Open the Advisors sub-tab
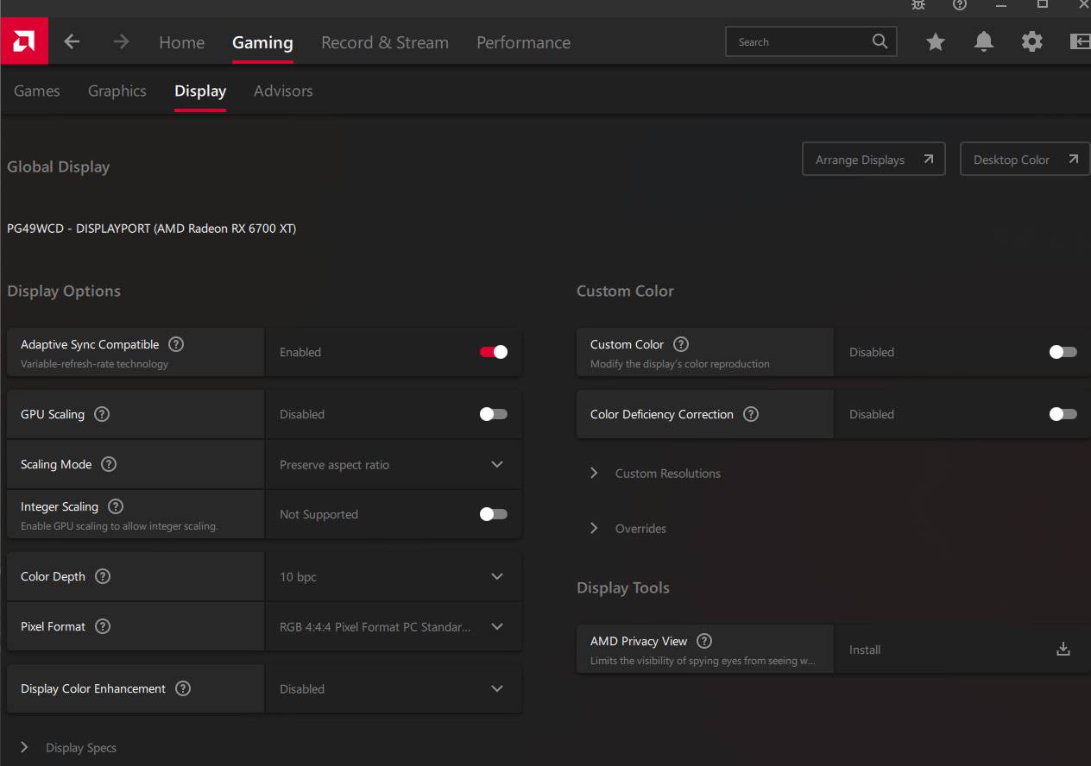This screenshot has width=1091, height=766. click(283, 91)
